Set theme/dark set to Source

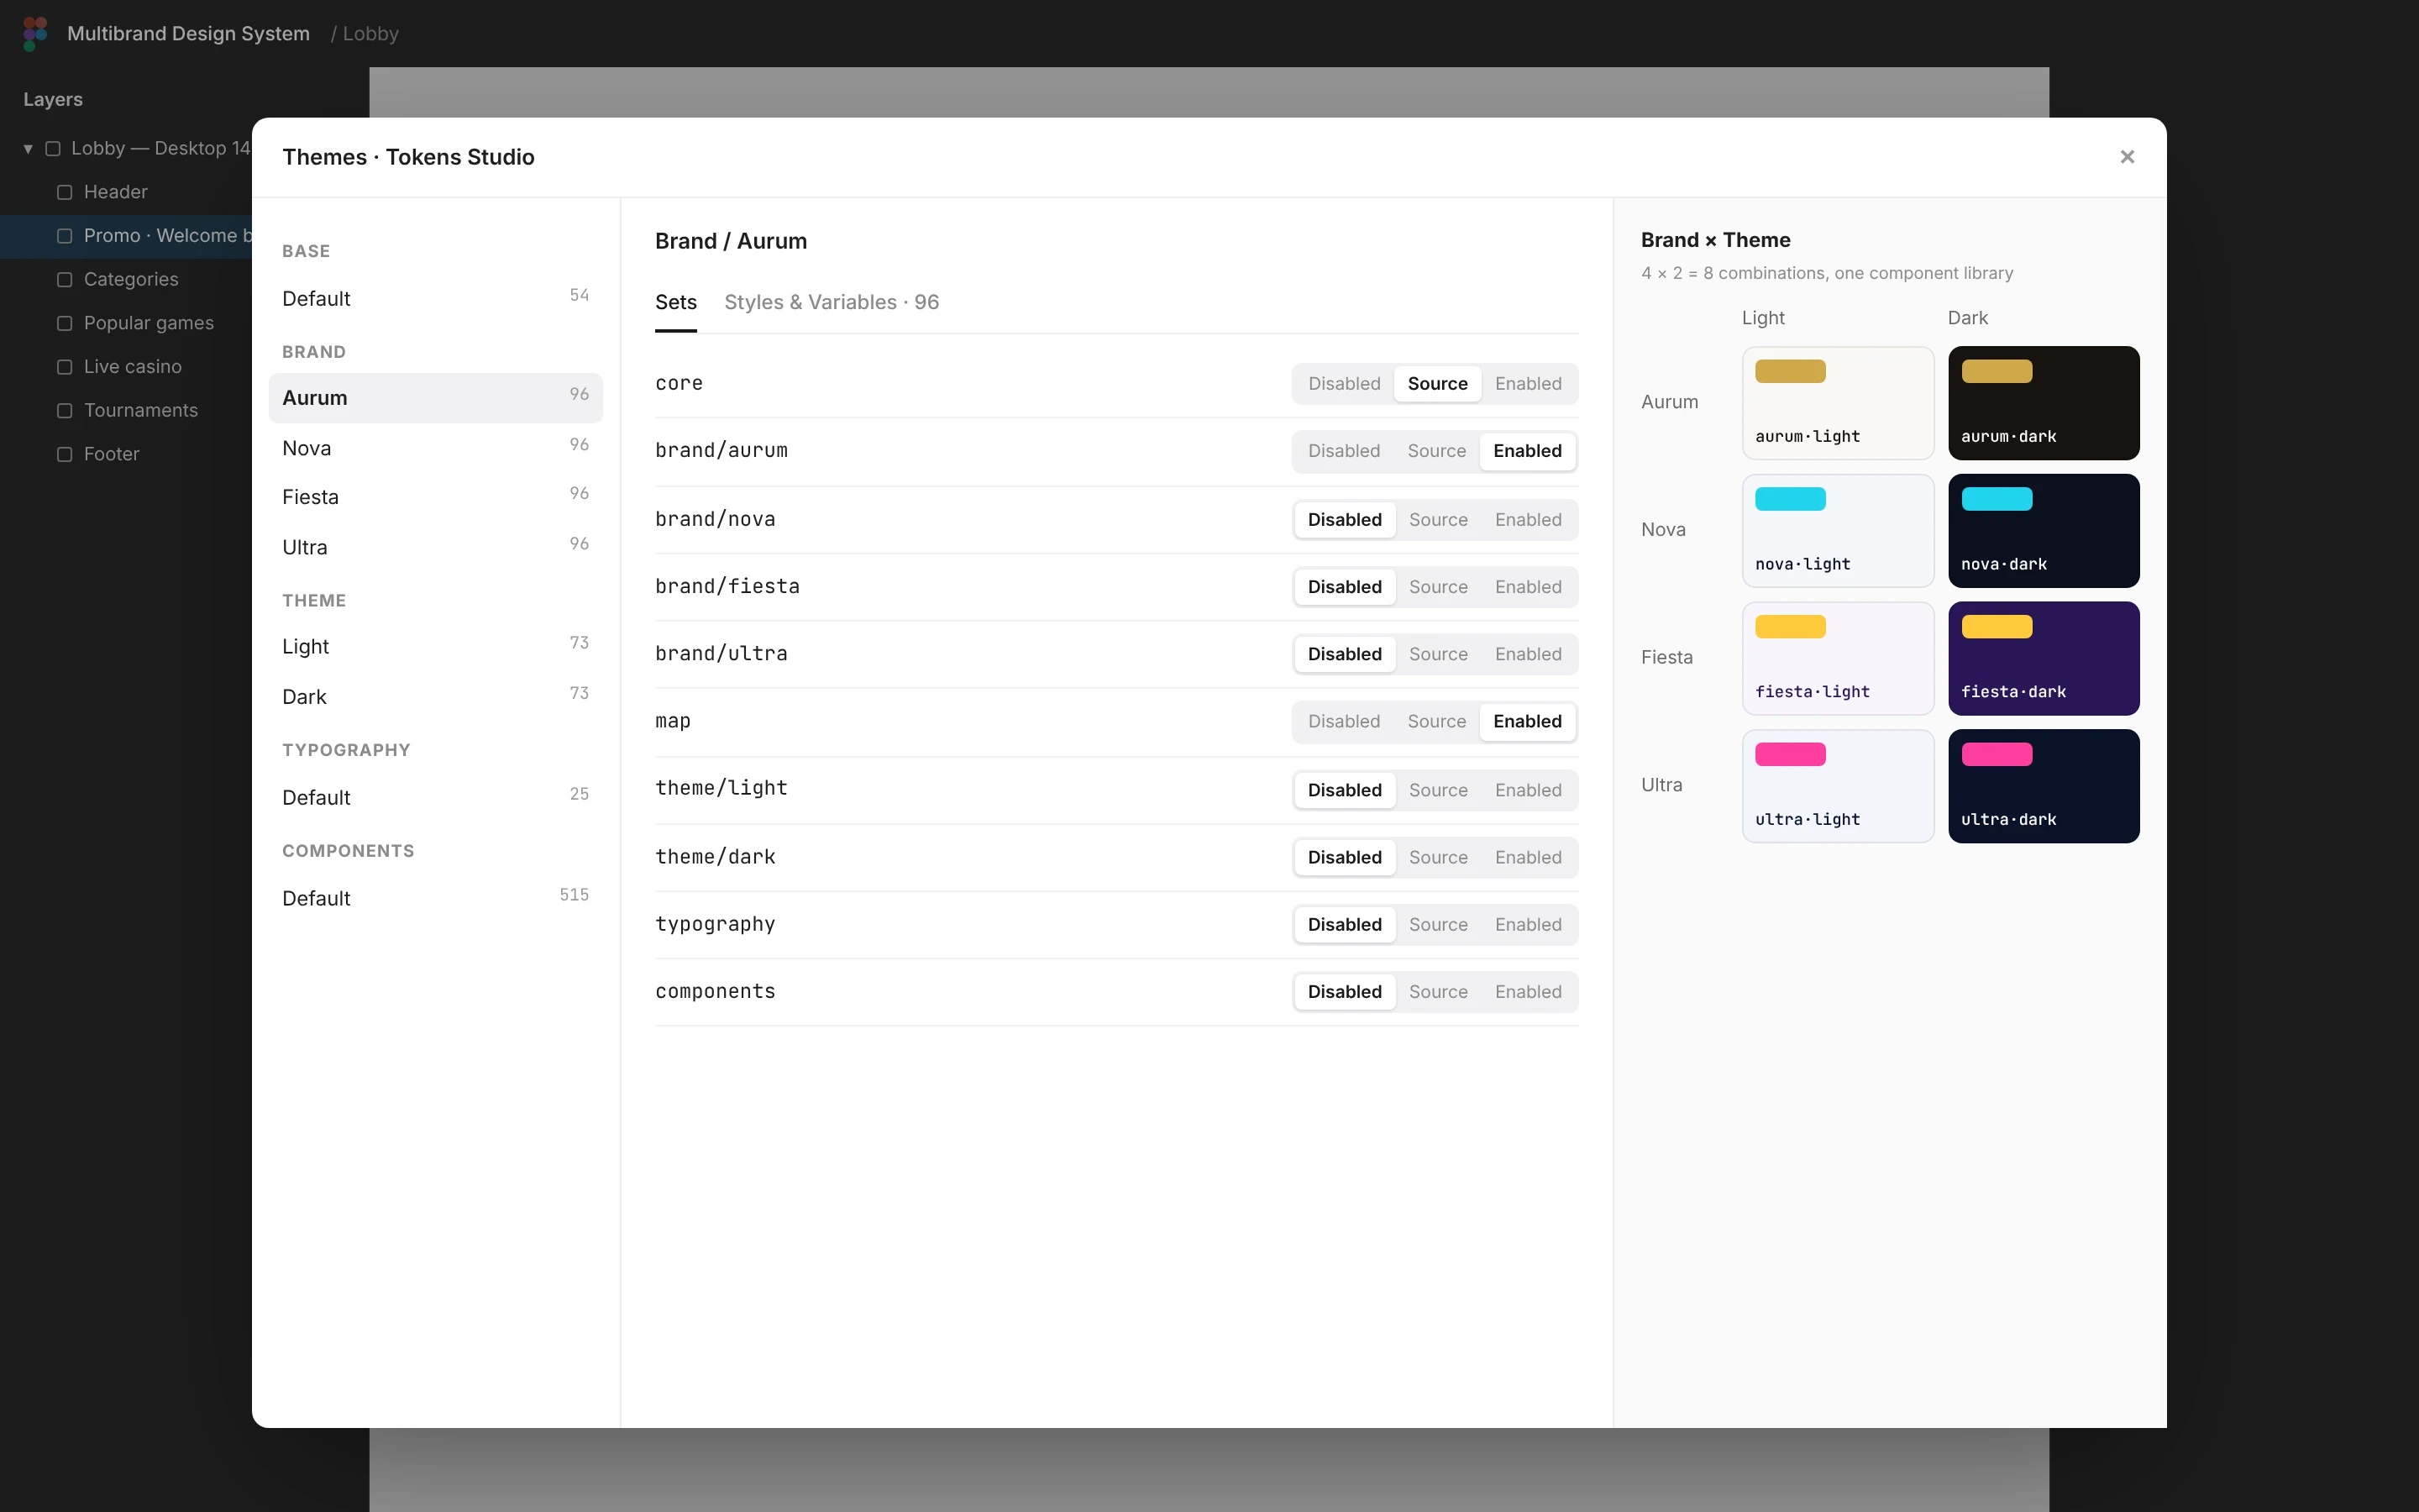(x=1437, y=857)
